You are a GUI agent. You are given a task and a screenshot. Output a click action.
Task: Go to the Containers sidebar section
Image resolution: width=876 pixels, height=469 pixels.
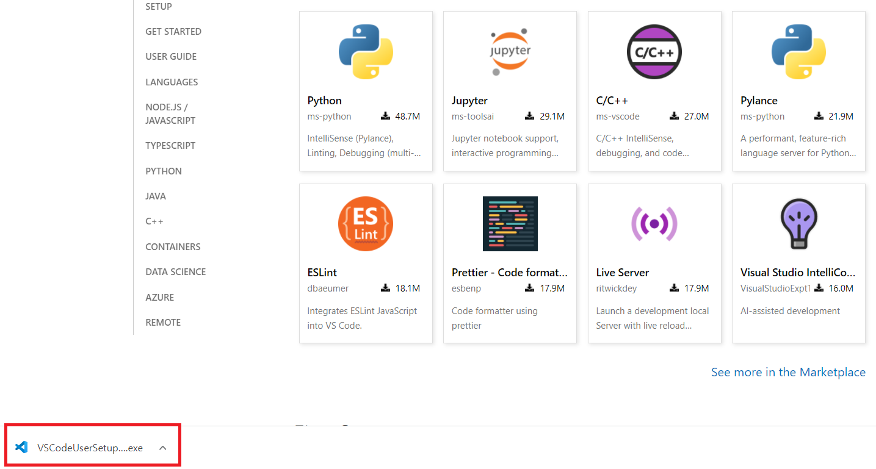pos(173,247)
